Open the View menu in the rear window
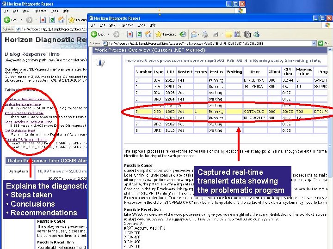 click(x=25, y=11)
